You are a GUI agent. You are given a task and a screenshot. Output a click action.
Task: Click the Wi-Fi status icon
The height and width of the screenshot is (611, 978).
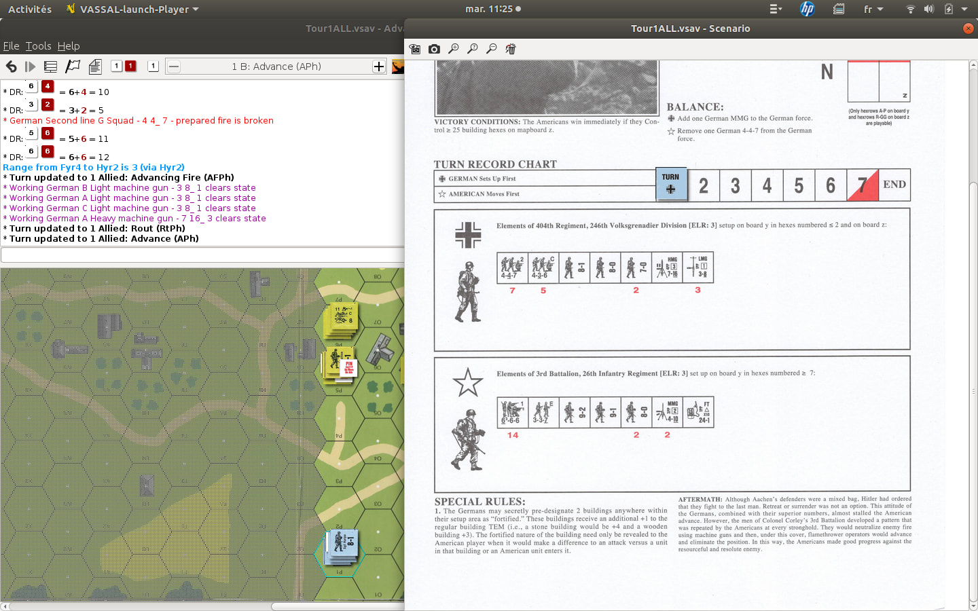(x=911, y=9)
